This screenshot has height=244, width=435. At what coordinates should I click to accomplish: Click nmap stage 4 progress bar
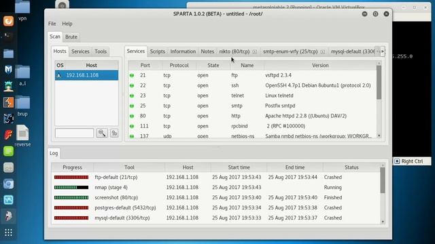pyautogui.click(x=71, y=187)
